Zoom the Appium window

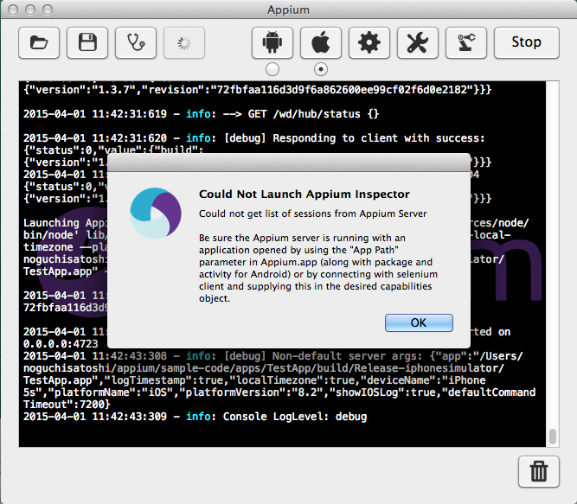[48, 10]
